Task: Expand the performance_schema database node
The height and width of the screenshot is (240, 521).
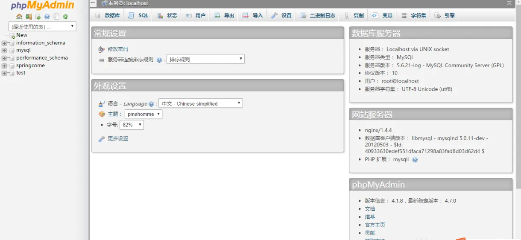Action: (x=5, y=58)
